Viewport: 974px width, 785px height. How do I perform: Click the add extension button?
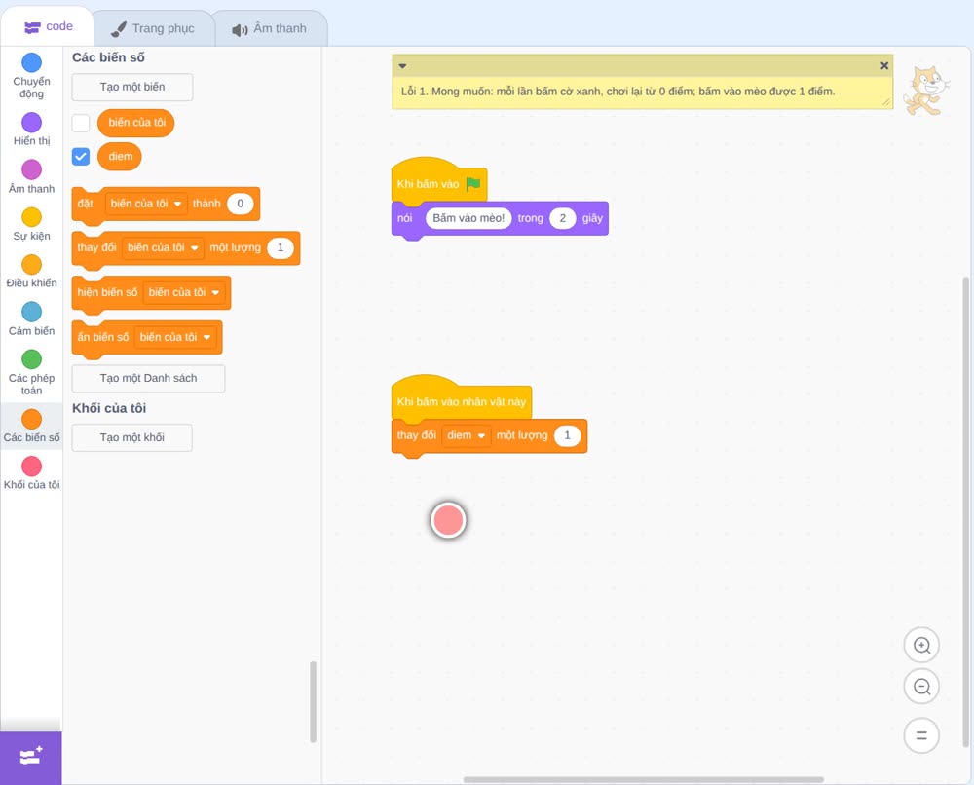pos(31,758)
